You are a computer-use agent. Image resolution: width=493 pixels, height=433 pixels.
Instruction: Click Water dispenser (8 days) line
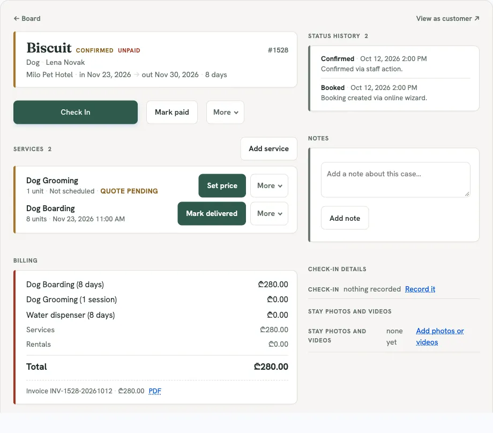pos(157,315)
